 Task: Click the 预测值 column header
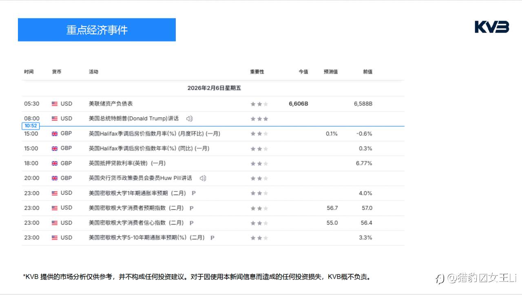330,72
